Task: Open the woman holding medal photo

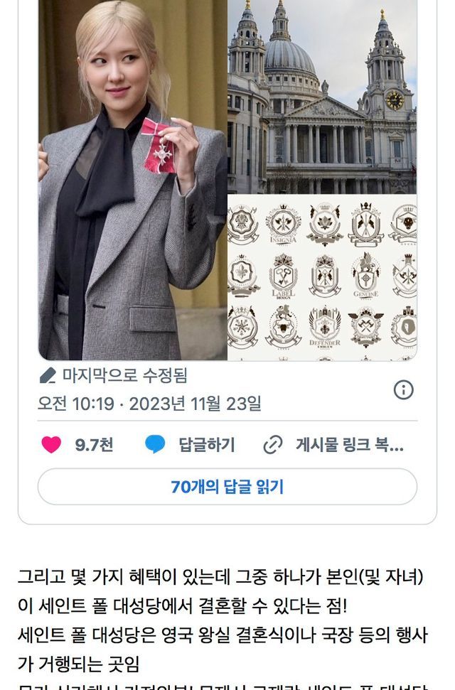Action: click(x=132, y=180)
